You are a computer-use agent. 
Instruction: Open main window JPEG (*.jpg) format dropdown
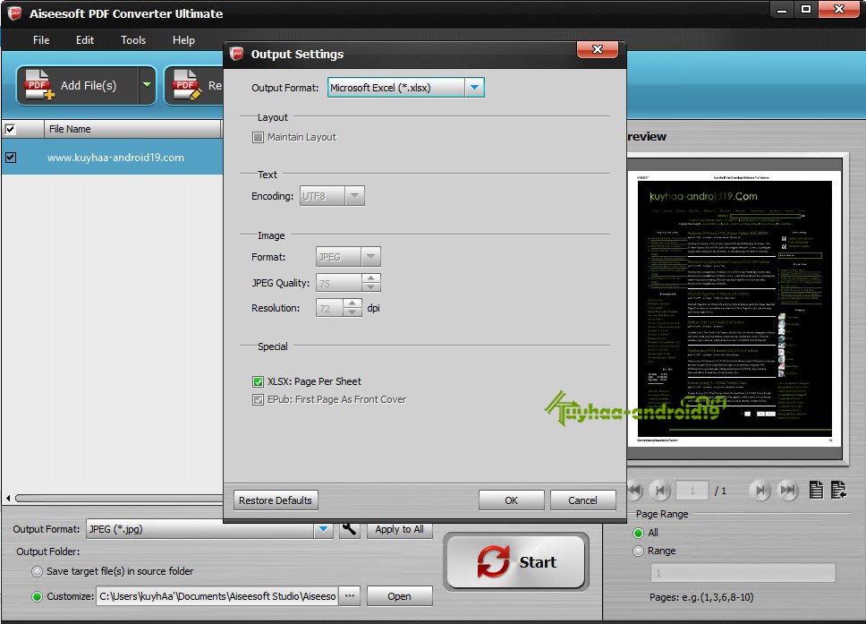click(323, 529)
